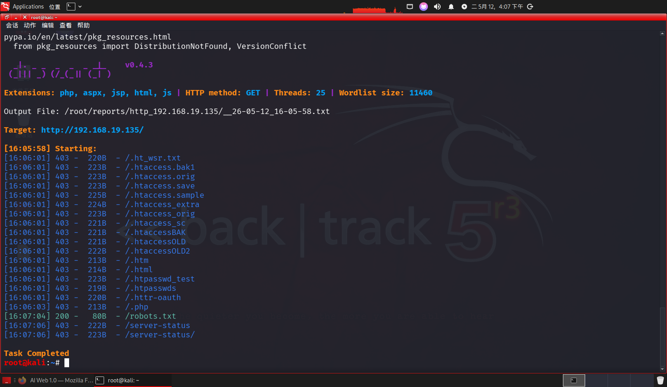This screenshot has height=387, width=667.
Task: Click the /.httr-oauth path text
Action: coord(153,297)
